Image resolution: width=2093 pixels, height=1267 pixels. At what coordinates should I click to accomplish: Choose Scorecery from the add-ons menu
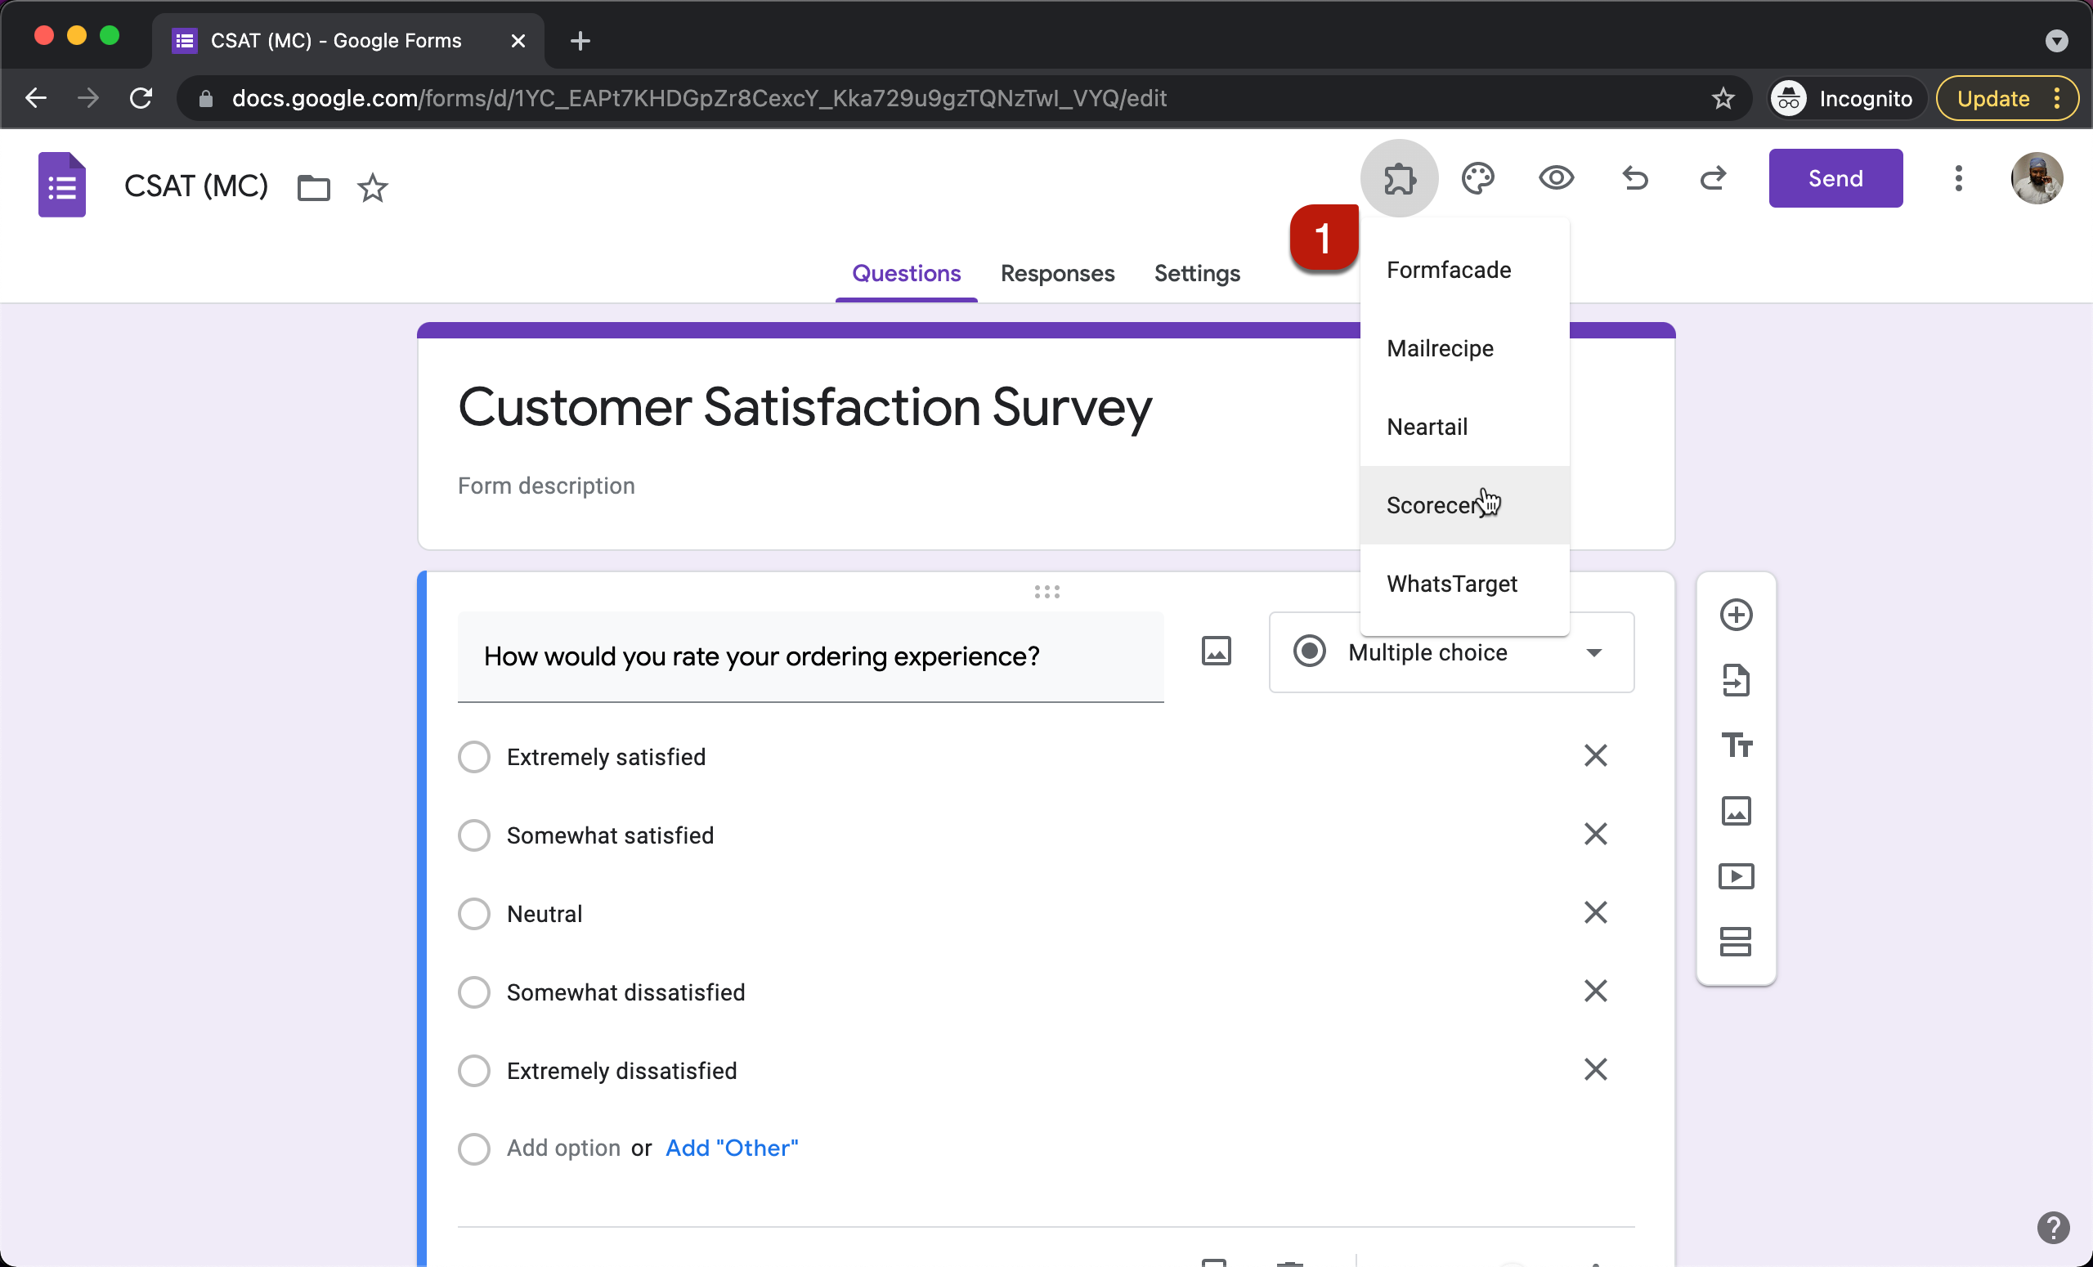tap(1436, 505)
